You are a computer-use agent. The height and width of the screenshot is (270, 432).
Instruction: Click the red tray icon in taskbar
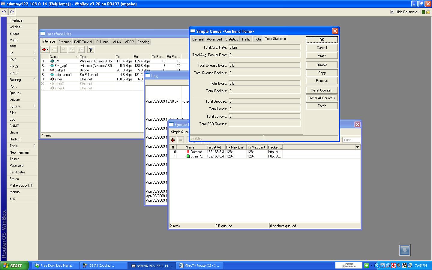click(x=393, y=265)
